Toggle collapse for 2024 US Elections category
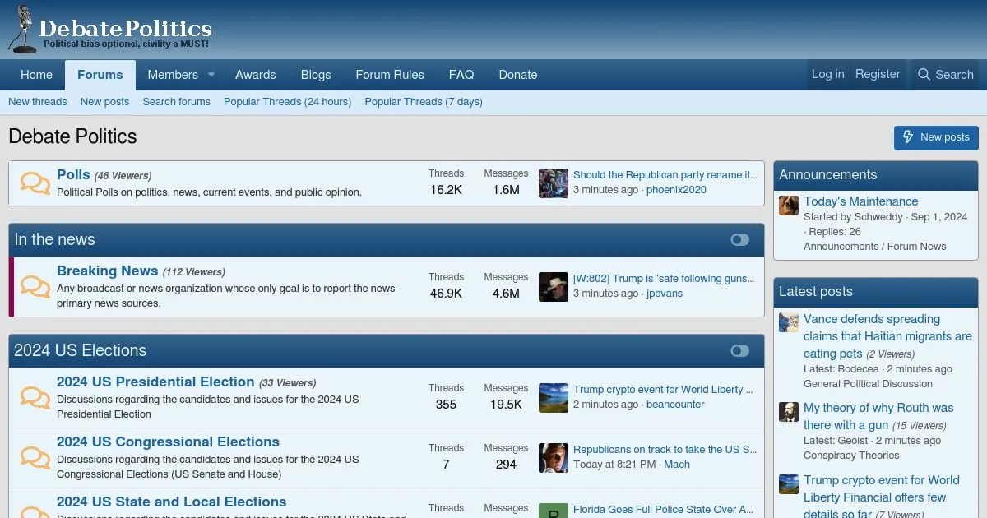 pyautogui.click(x=739, y=351)
